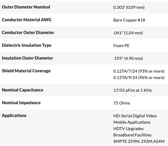The width and height of the screenshot is (168, 146).
Task: Select the Conductor Material AWG label
Action: click(27, 20)
